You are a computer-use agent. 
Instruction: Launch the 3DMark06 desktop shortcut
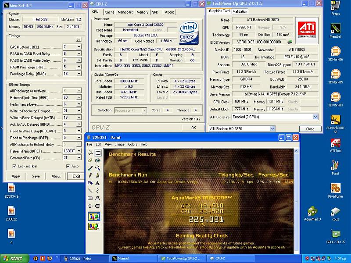pyautogui.click(x=335, y=53)
